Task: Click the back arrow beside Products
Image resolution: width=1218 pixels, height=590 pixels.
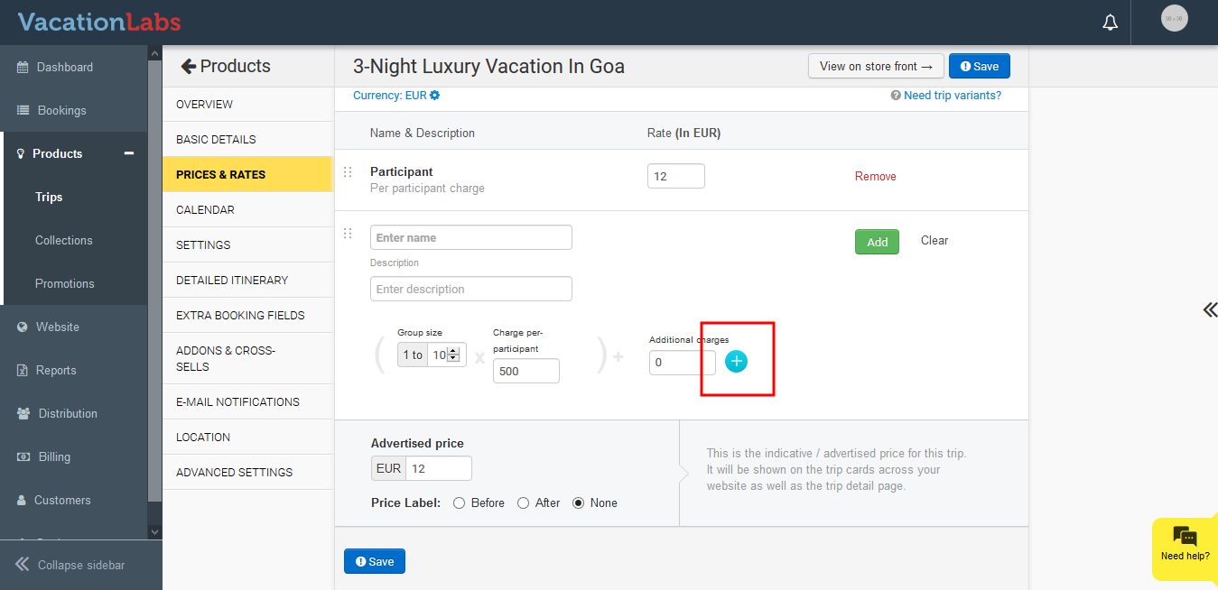Action: point(188,66)
